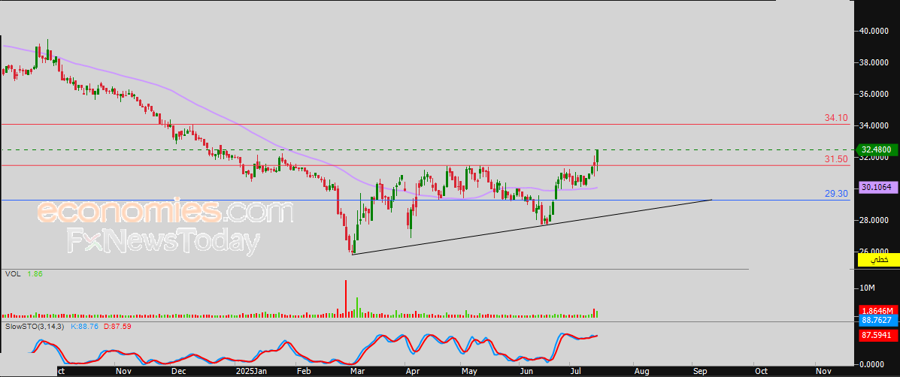
Task: Click the tallest red volume spike bar
Action: click(x=346, y=298)
